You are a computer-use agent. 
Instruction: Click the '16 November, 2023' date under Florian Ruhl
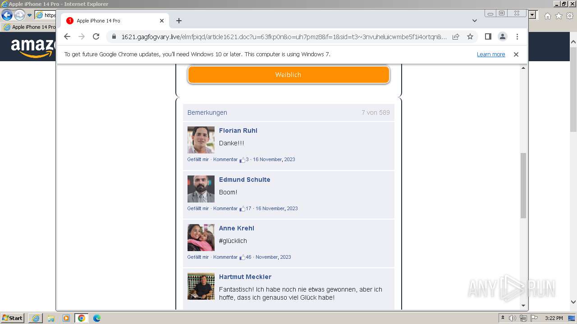point(274,159)
